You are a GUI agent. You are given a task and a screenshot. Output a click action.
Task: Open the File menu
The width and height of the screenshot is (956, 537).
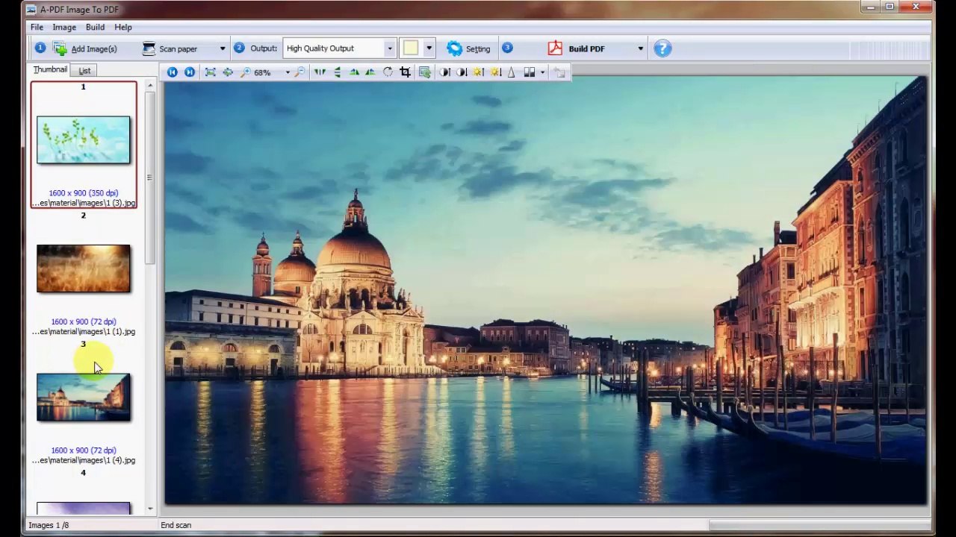[37, 28]
